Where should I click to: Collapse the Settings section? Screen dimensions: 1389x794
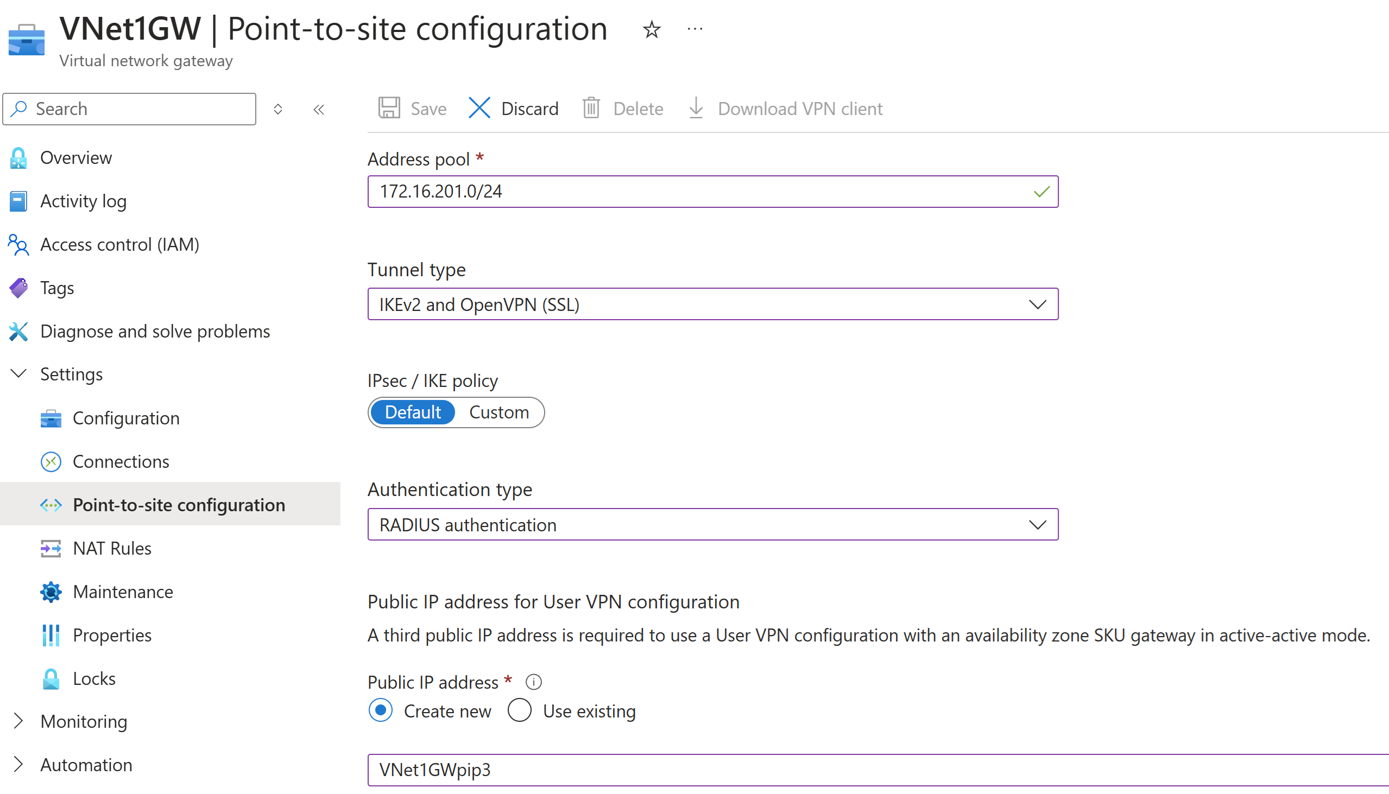tap(18, 373)
